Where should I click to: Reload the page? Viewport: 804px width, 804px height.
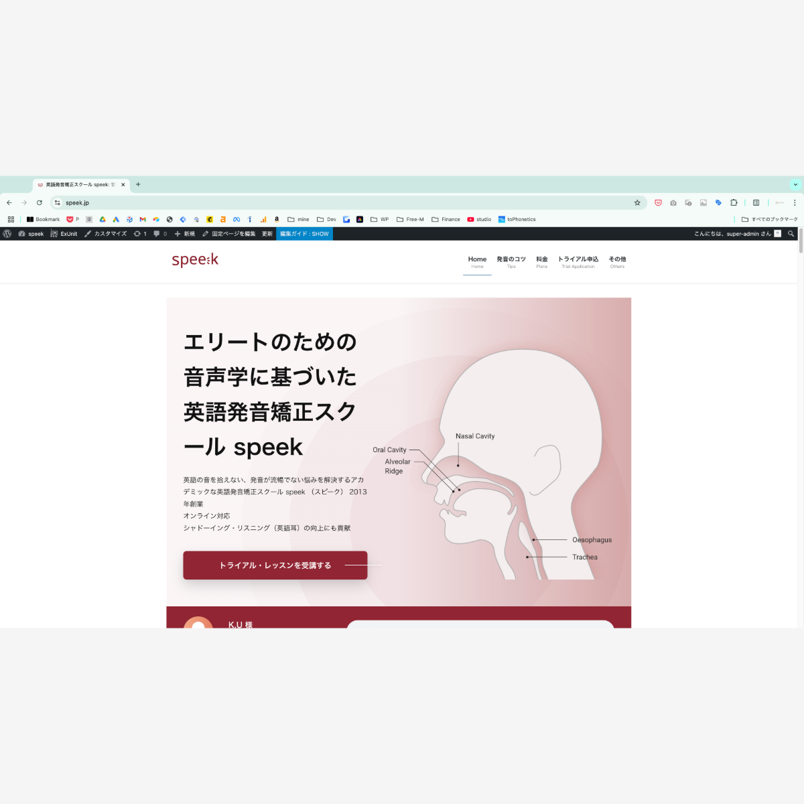pyautogui.click(x=40, y=203)
